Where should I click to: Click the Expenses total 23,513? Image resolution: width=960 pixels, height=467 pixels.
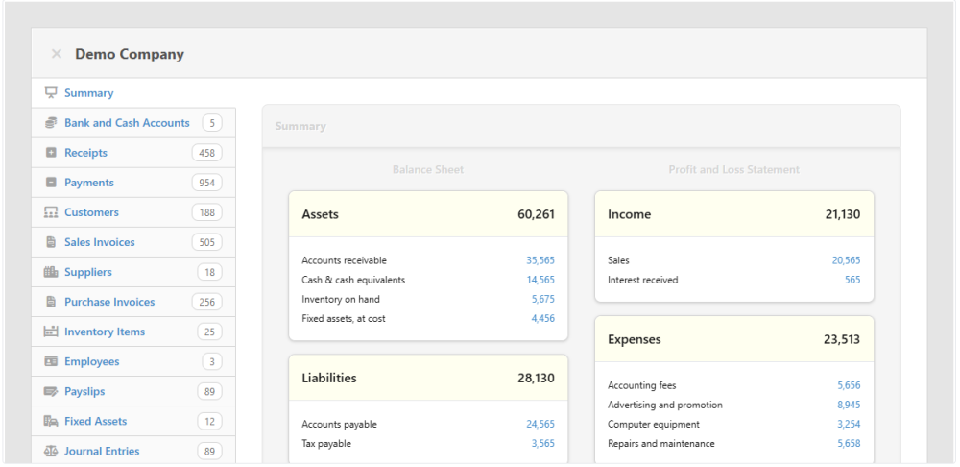[842, 339]
